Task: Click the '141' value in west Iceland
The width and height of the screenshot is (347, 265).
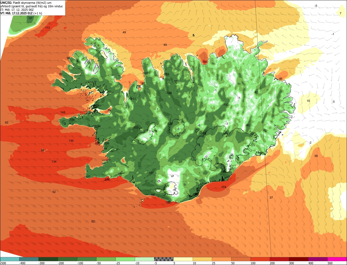Action: [131, 99]
